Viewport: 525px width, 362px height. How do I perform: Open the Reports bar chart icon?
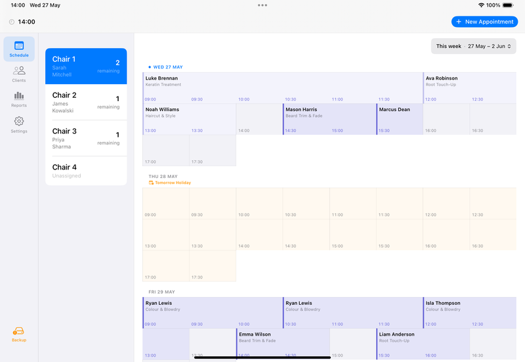point(19,96)
